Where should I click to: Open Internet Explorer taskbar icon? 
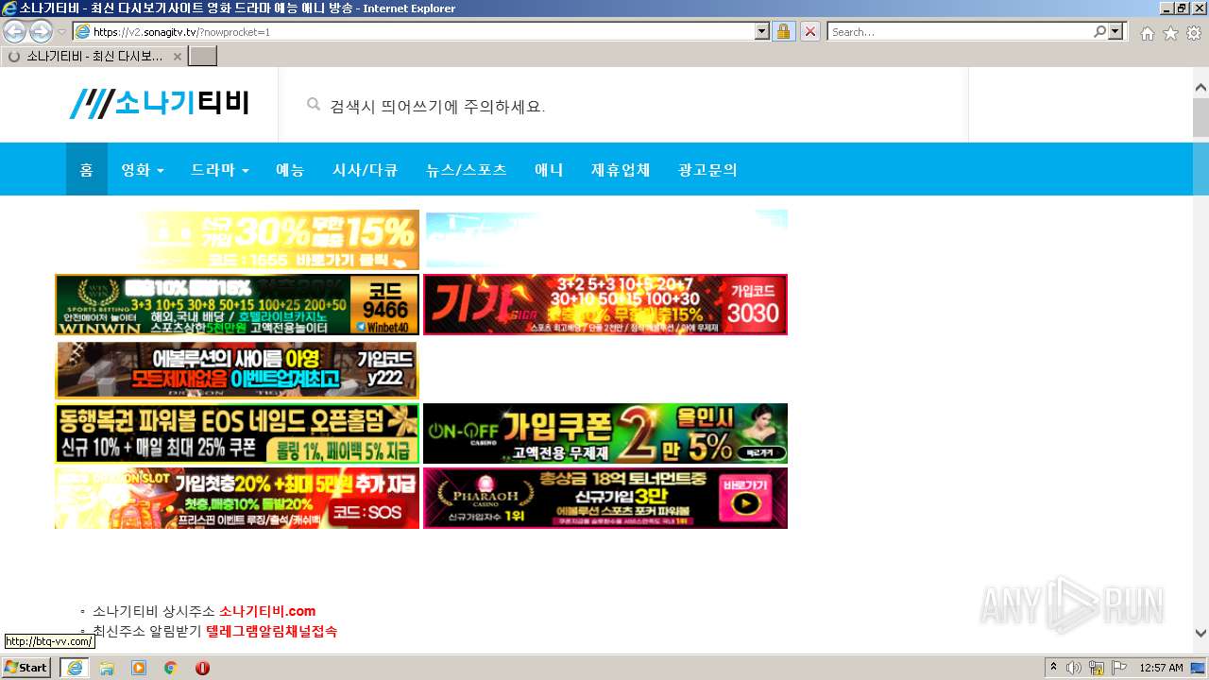tap(75, 668)
